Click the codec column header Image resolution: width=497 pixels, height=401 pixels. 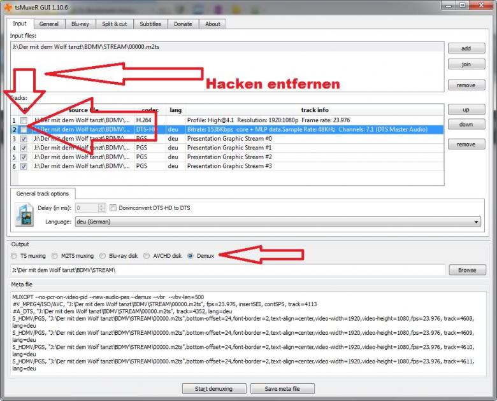point(150,110)
